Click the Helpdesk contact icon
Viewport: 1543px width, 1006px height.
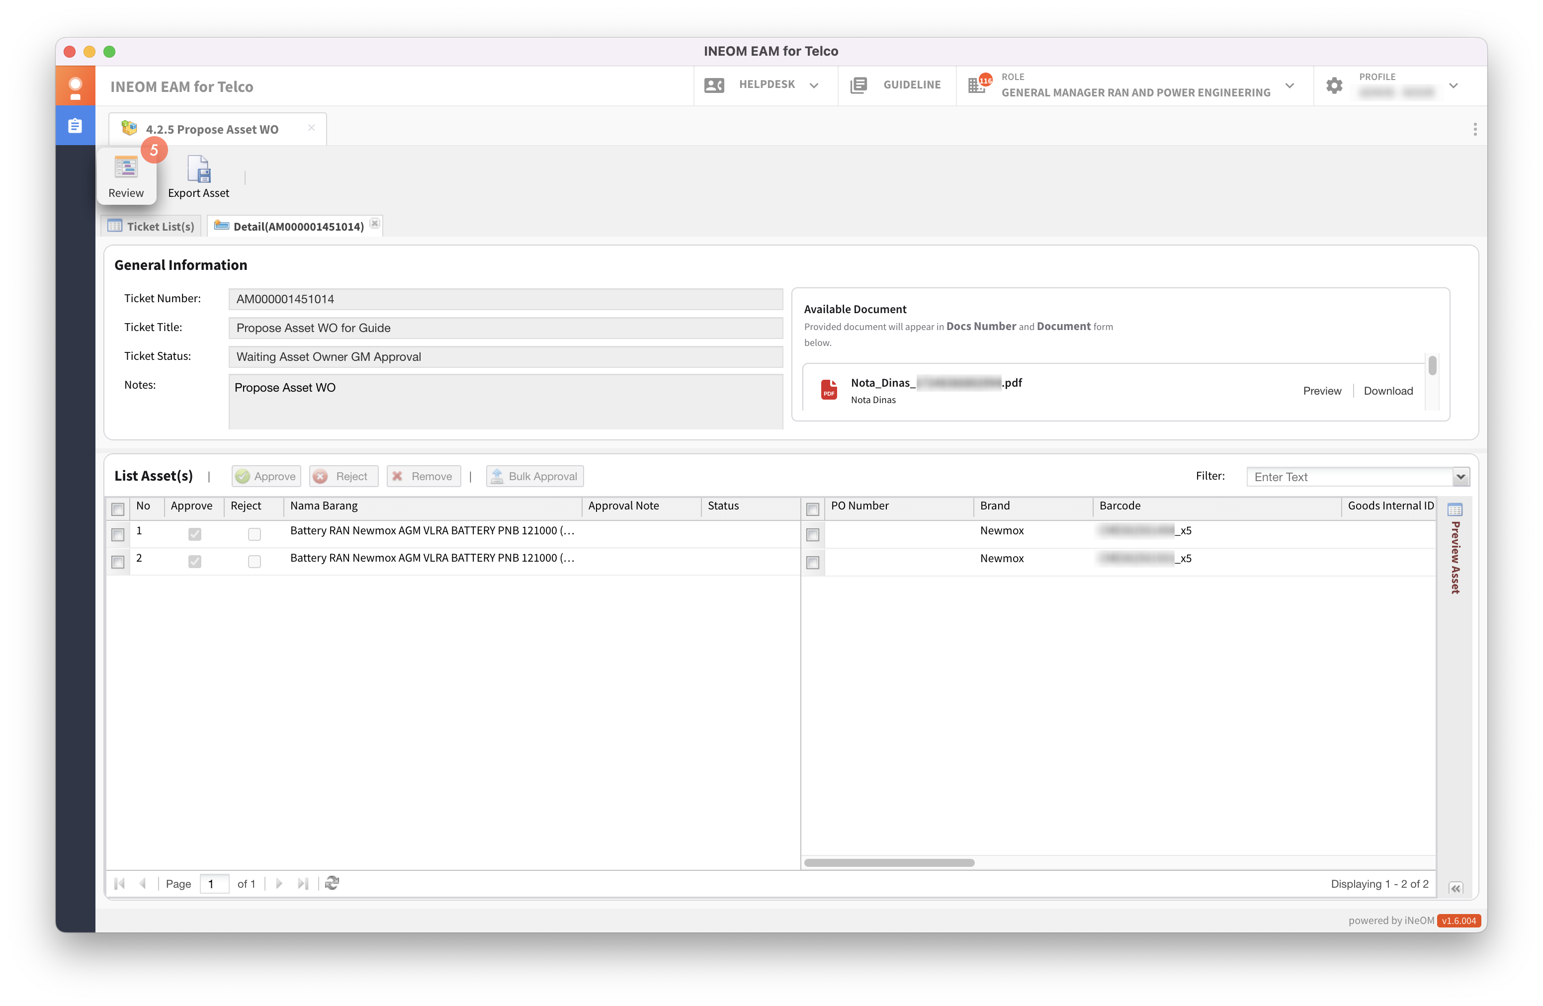pos(714,85)
